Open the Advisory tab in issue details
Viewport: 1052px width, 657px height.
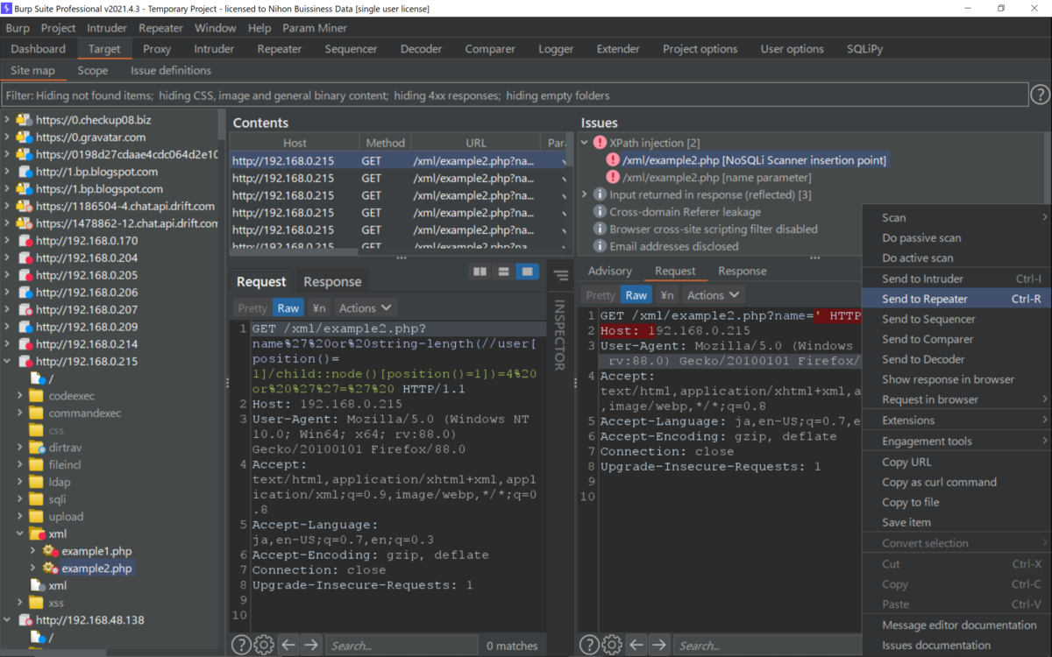pos(609,271)
